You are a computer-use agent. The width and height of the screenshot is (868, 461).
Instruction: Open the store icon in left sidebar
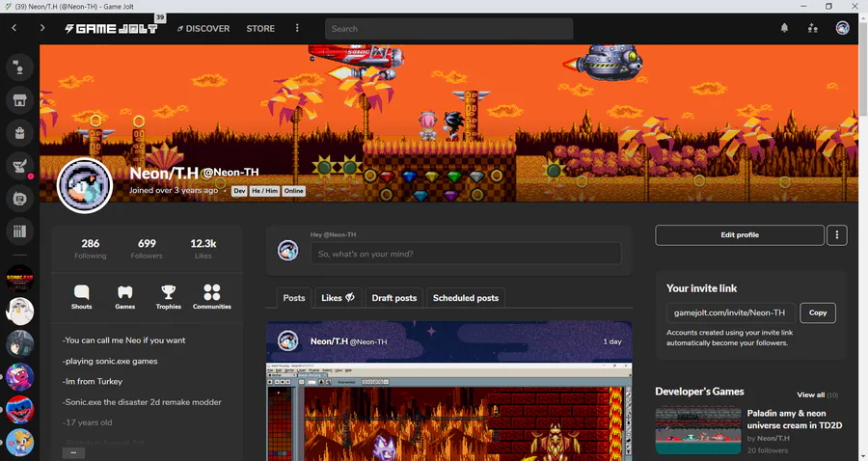pyautogui.click(x=19, y=100)
